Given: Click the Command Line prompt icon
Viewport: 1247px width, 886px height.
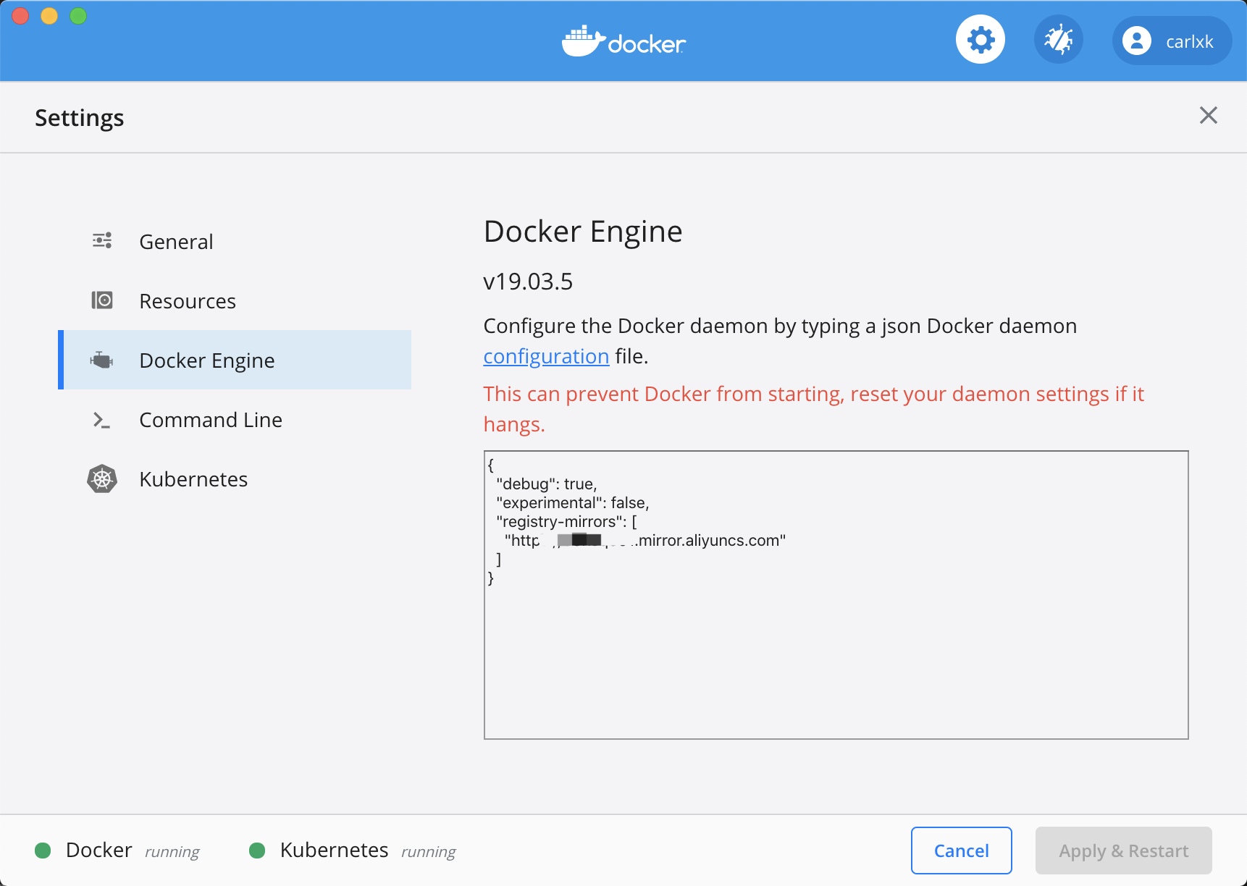Looking at the screenshot, I should click(101, 420).
